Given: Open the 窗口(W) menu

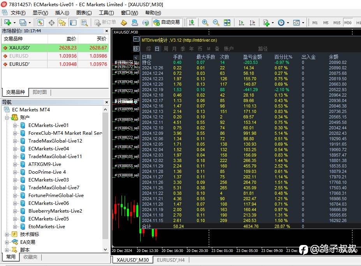Looking at the screenshot, I should click(129, 13).
